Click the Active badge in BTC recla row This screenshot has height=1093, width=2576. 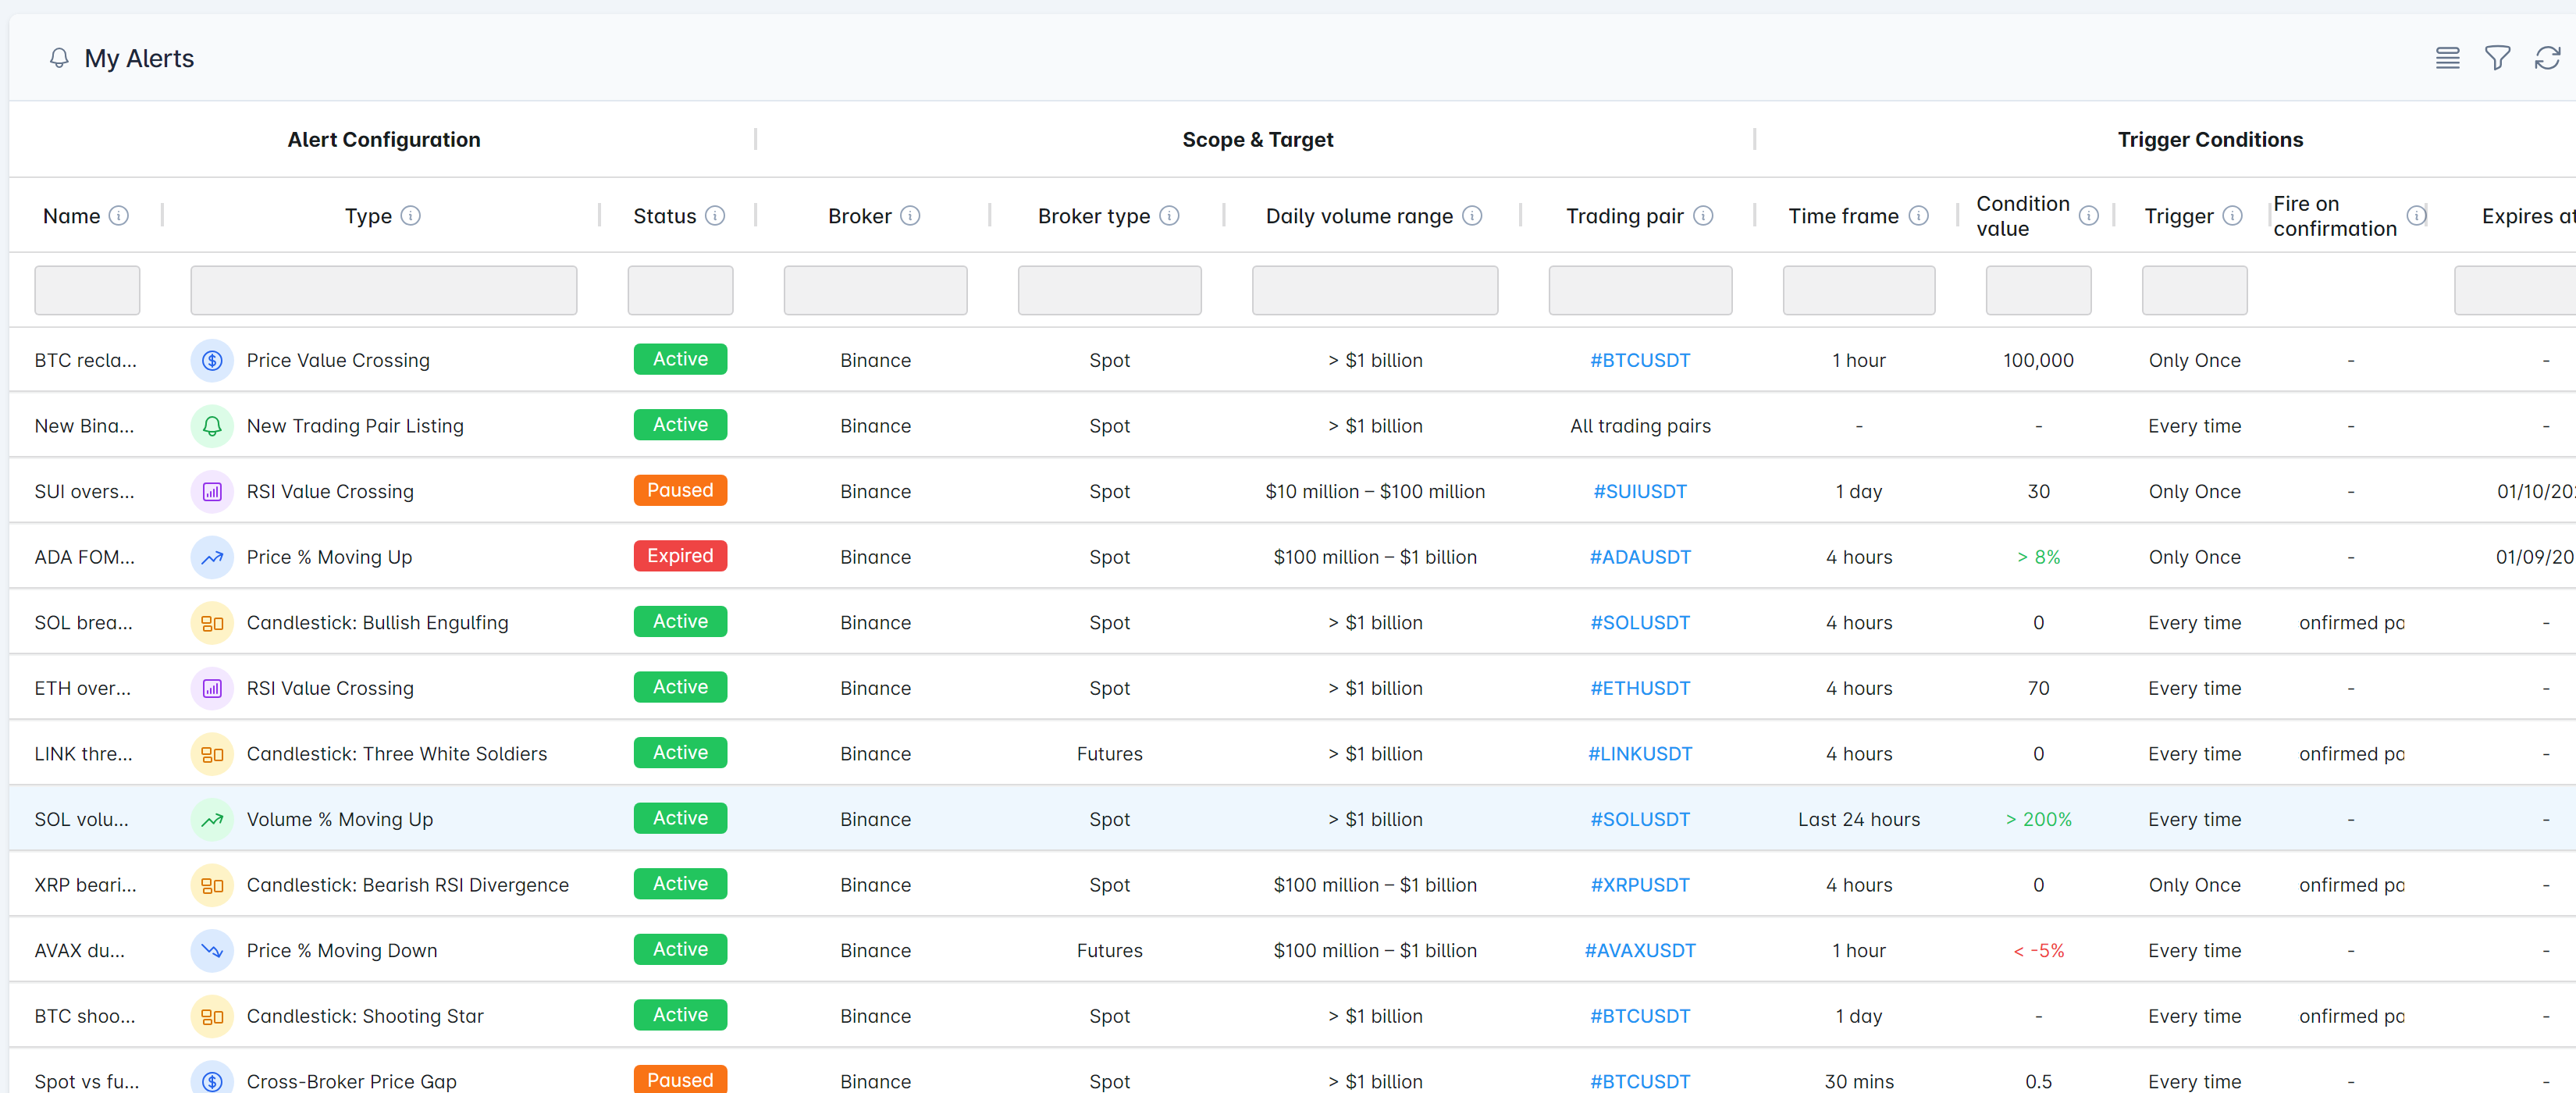[680, 359]
